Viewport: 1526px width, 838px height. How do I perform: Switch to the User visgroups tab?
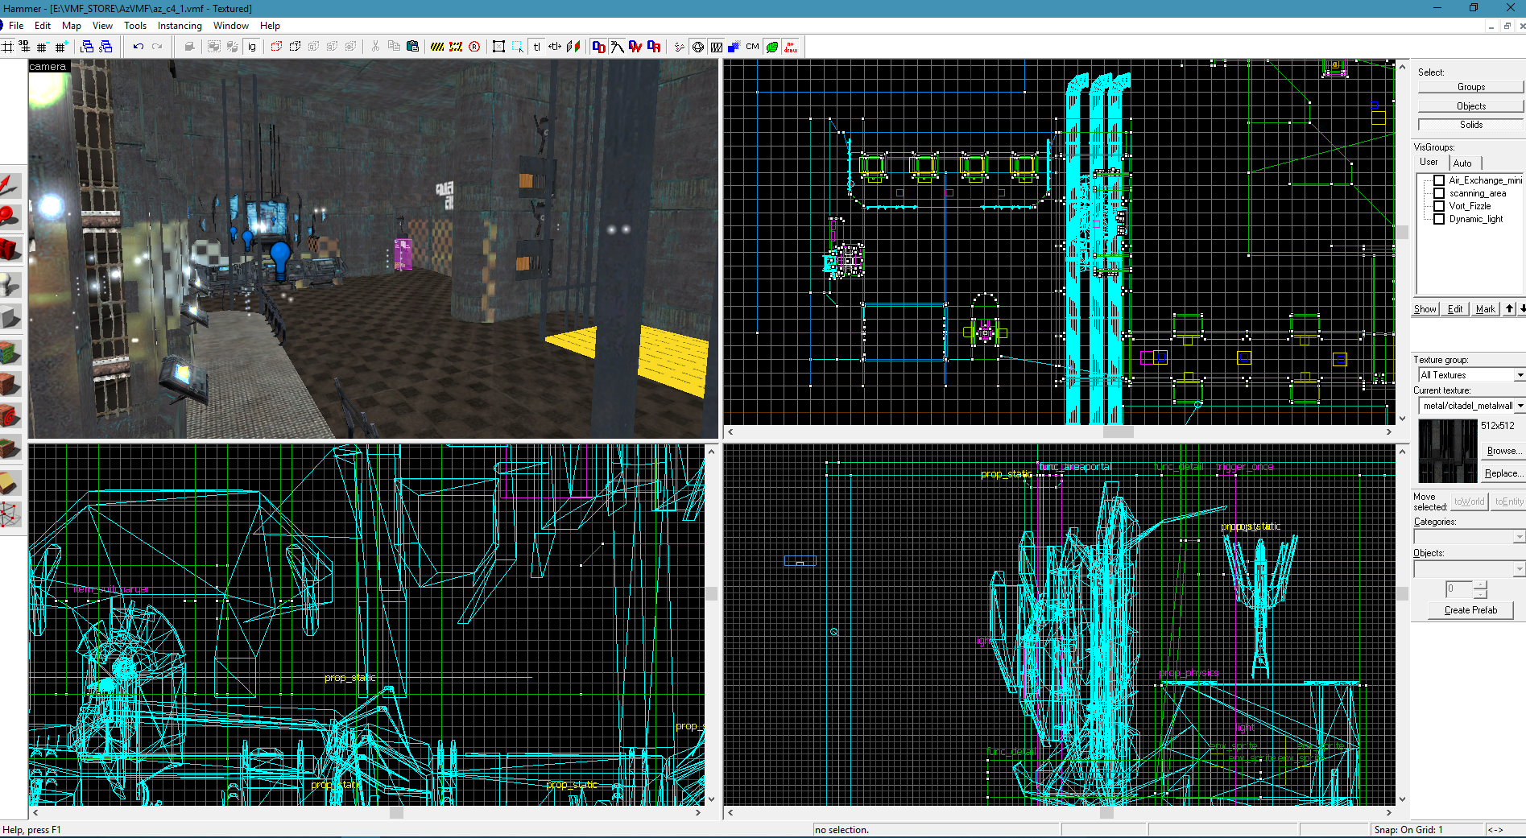coord(1429,162)
